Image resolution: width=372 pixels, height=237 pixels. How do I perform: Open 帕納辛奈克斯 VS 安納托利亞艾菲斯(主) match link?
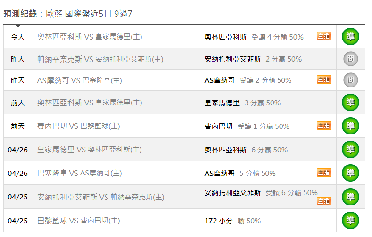pos(100,59)
